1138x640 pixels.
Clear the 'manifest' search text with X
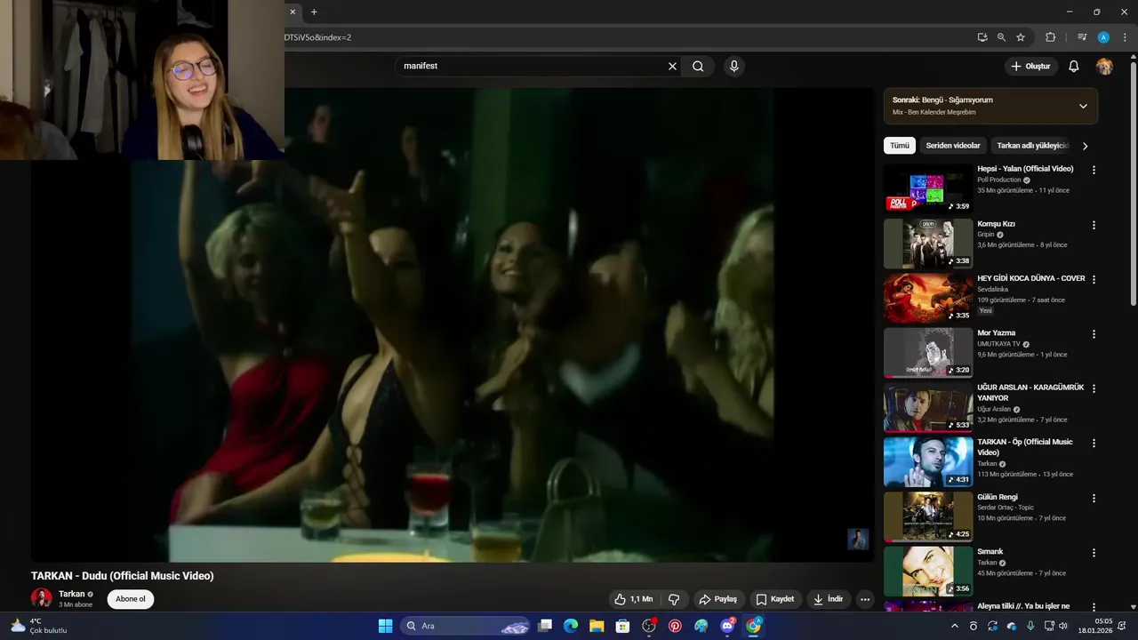pyautogui.click(x=672, y=66)
